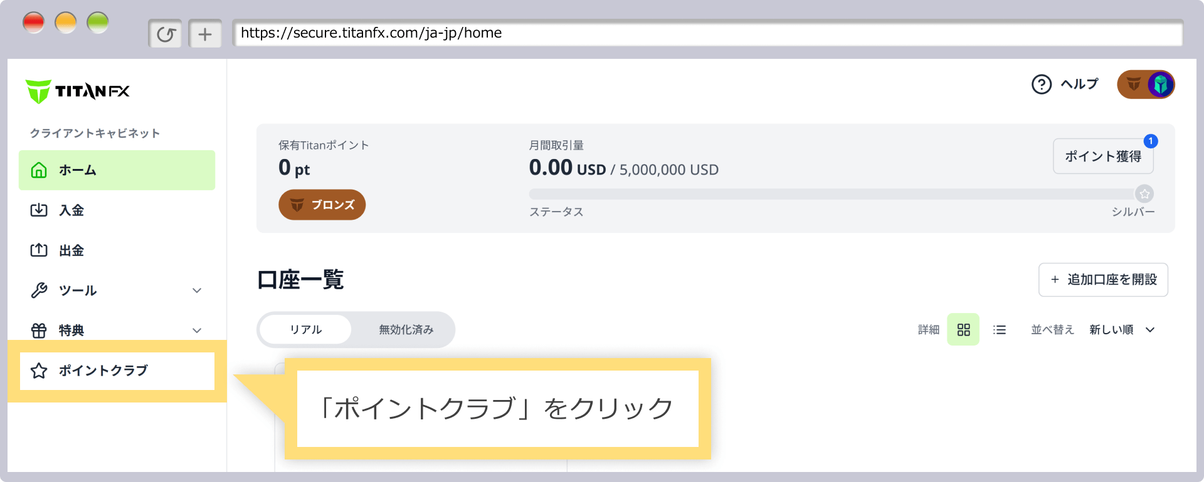The image size is (1204, 482).
Task: Expand the 特典 menu chevron
Action: tap(197, 330)
